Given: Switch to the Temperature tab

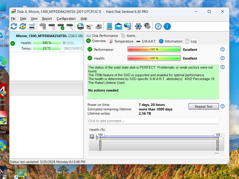Looking at the screenshot, I should [121, 41].
